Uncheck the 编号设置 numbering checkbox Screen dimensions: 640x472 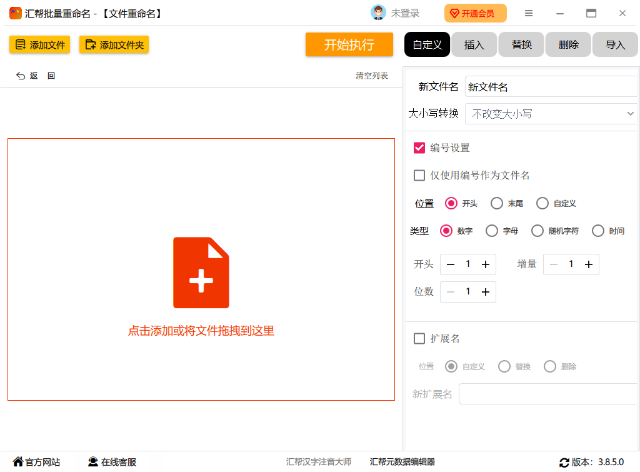[x=419, y=148]
